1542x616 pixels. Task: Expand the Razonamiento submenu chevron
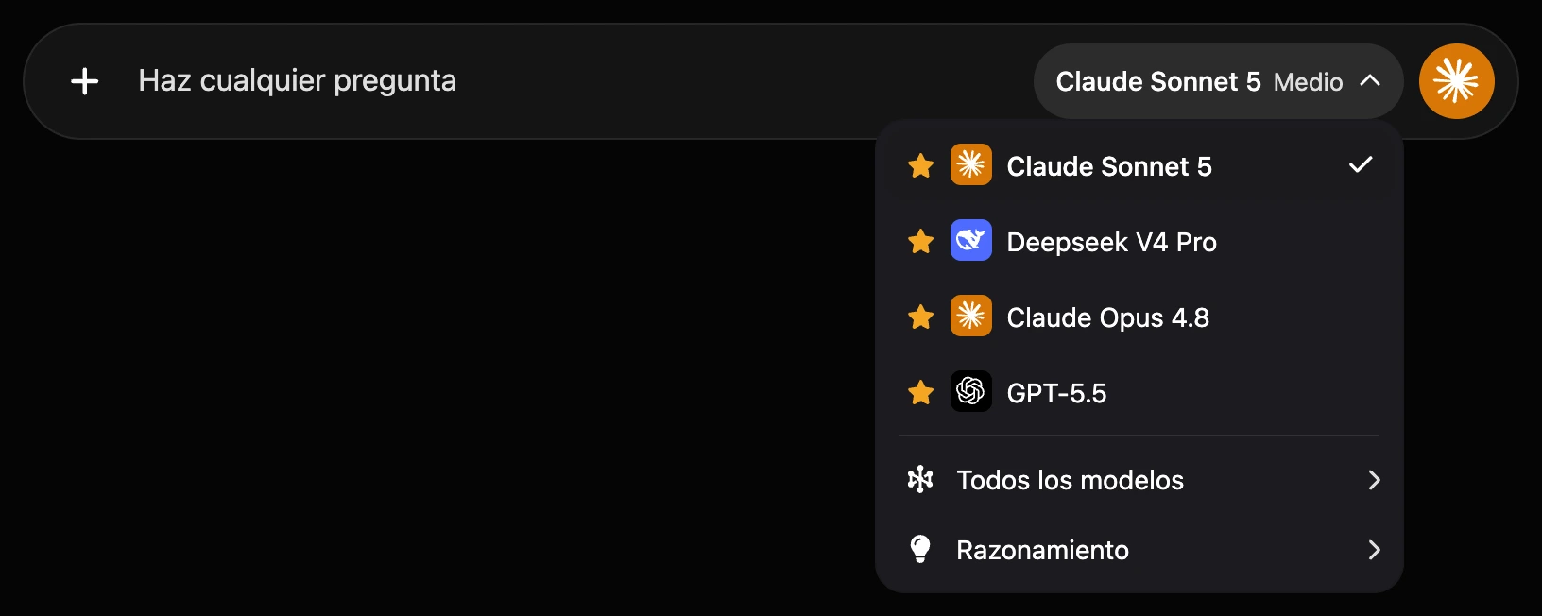1374,550
